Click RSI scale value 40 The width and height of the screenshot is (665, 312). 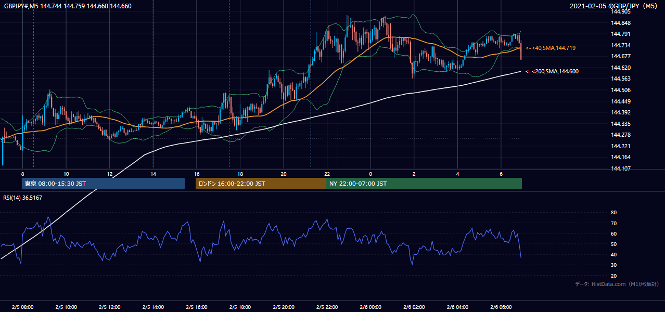[x=614, y=255]
